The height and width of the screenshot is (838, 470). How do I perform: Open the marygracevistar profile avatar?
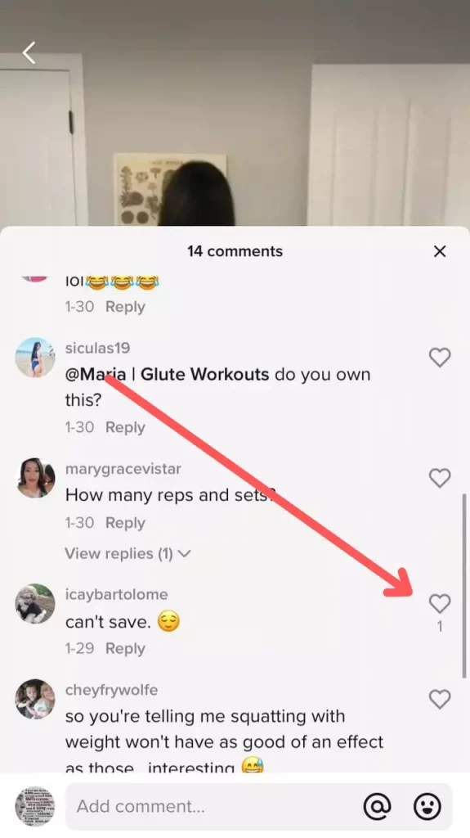pos(35,478)
